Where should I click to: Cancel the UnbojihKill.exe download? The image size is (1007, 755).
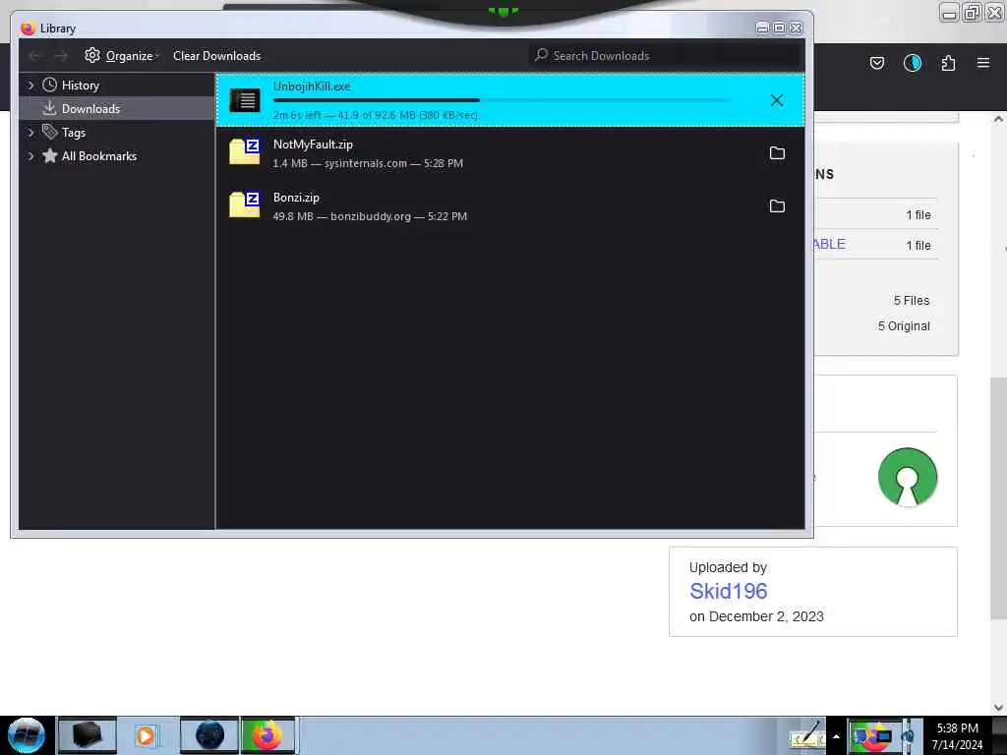tap(777, 100)
